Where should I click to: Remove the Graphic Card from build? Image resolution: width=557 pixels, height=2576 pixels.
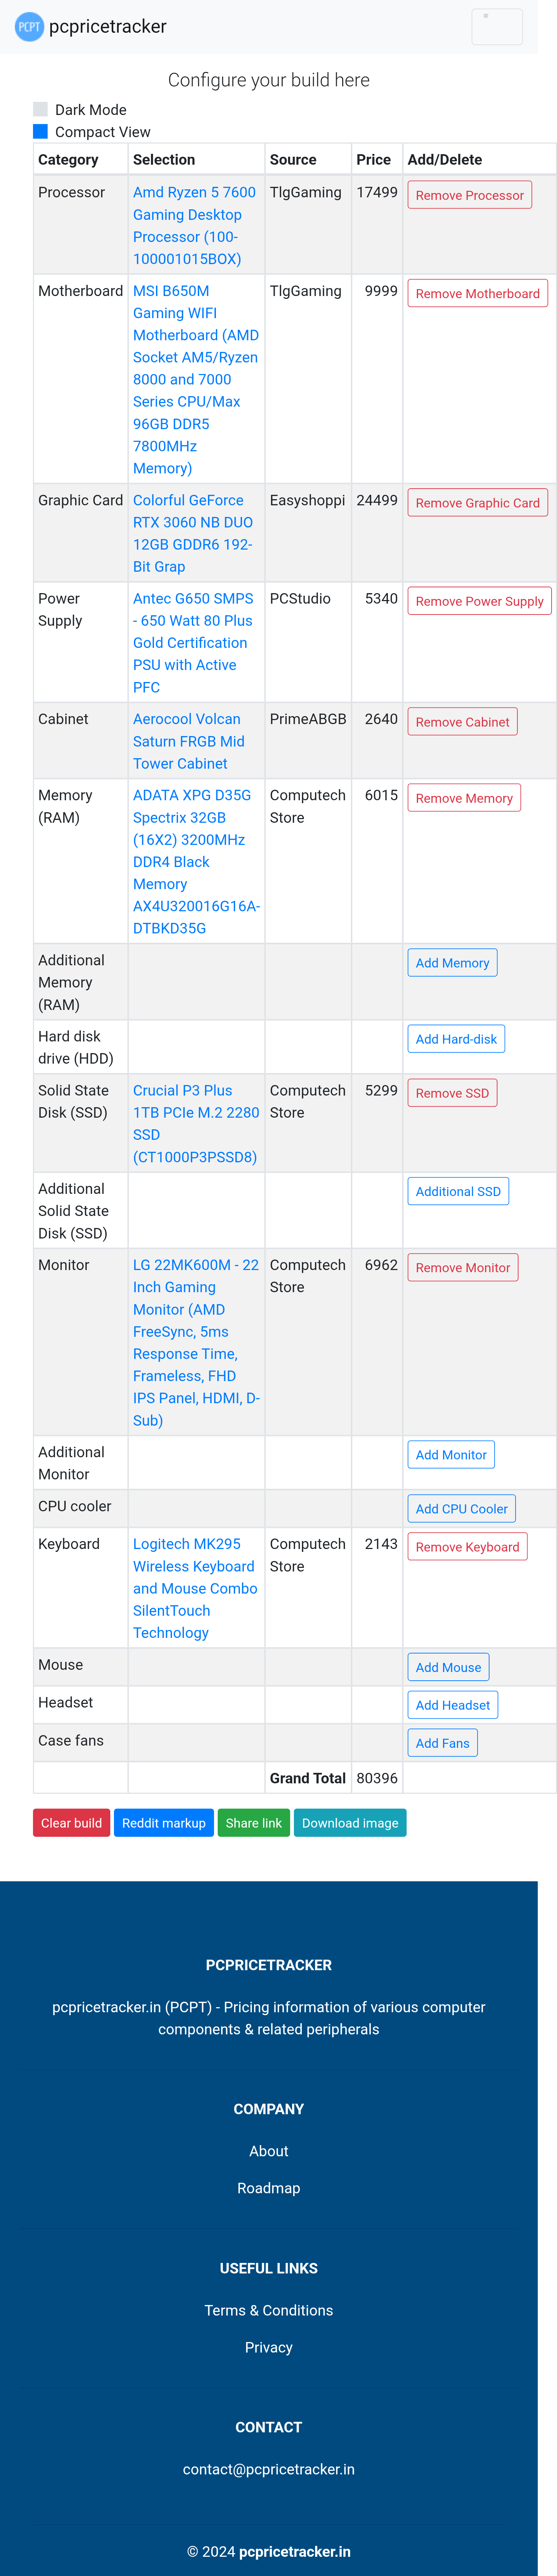point(477,503)
